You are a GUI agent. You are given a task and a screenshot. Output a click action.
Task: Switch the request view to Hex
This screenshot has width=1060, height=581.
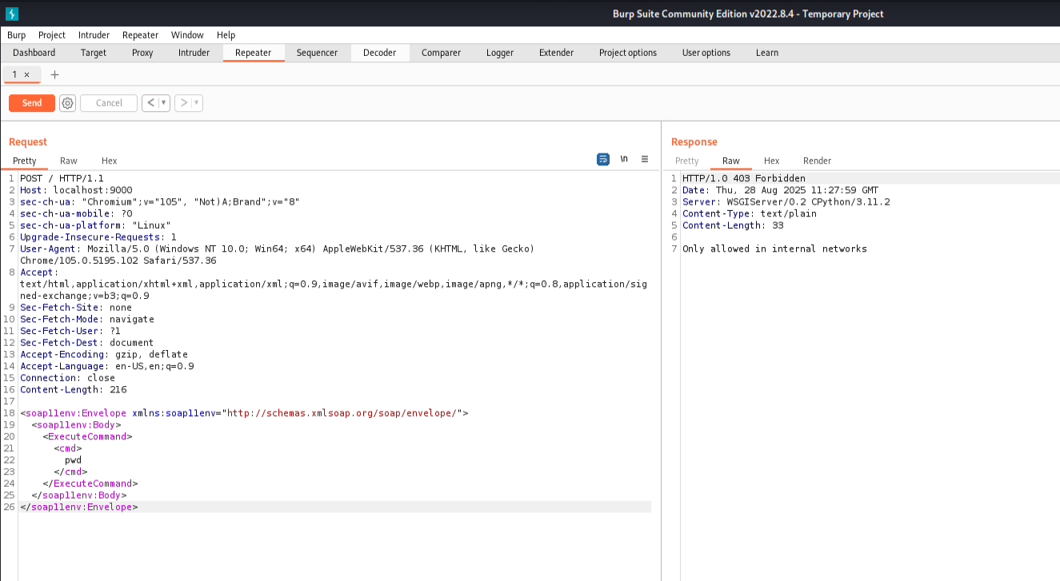point(109,161)
